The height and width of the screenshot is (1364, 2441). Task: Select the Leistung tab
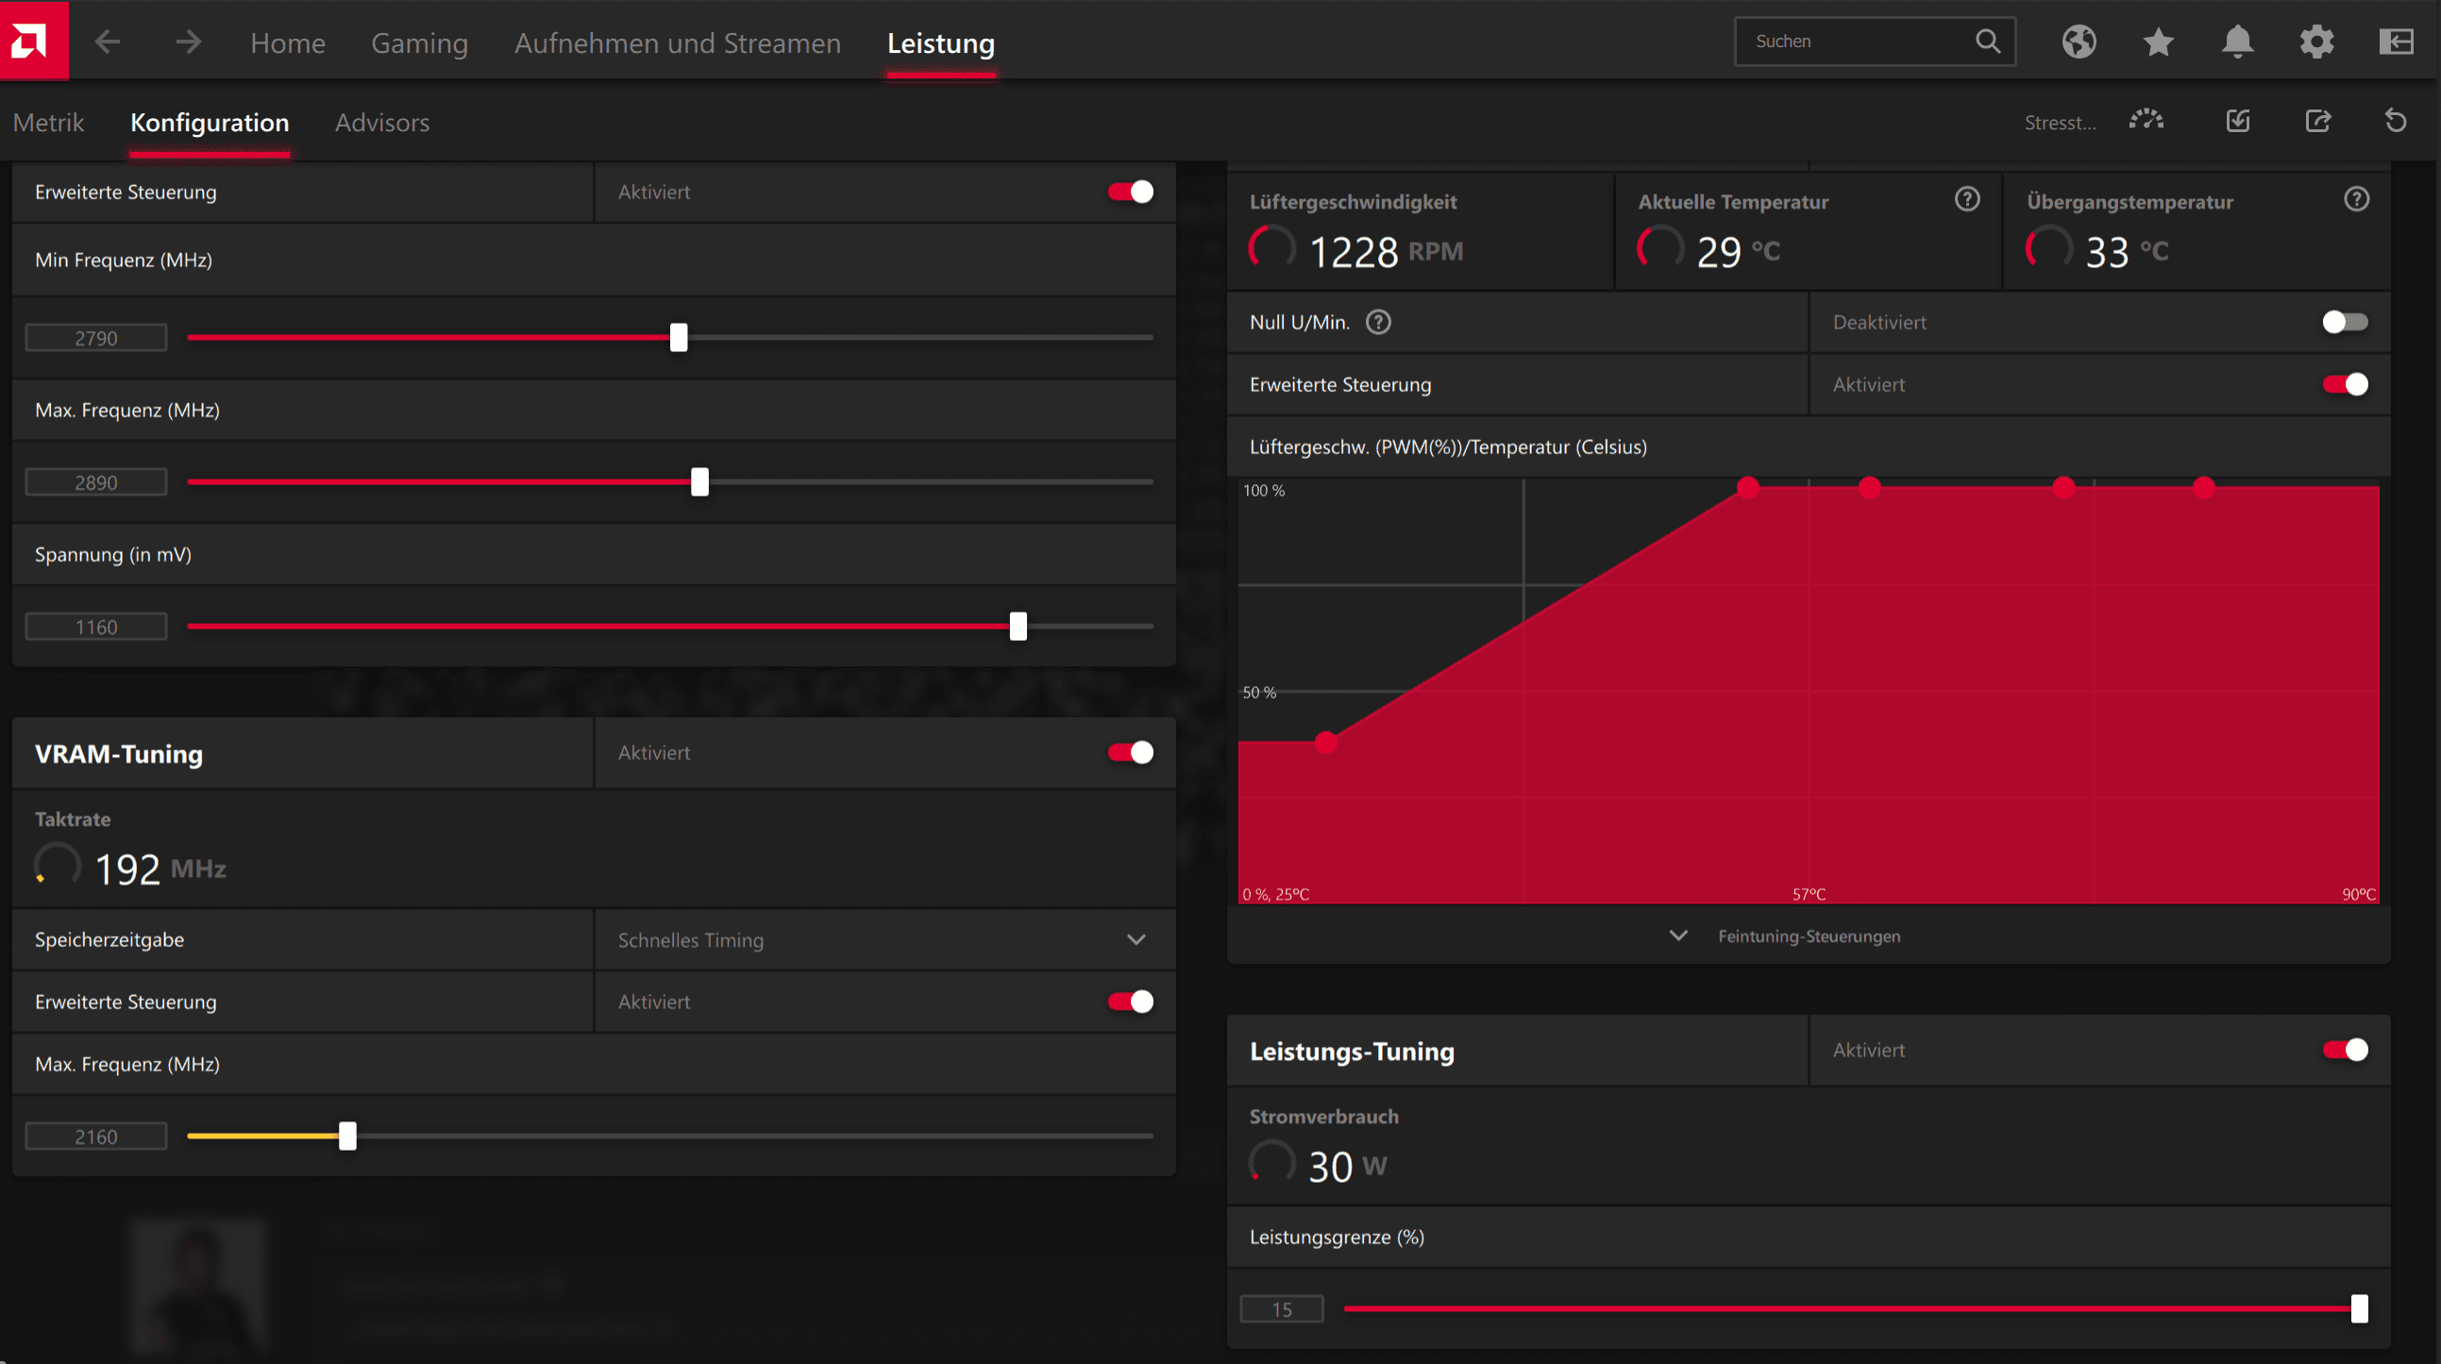941,42
